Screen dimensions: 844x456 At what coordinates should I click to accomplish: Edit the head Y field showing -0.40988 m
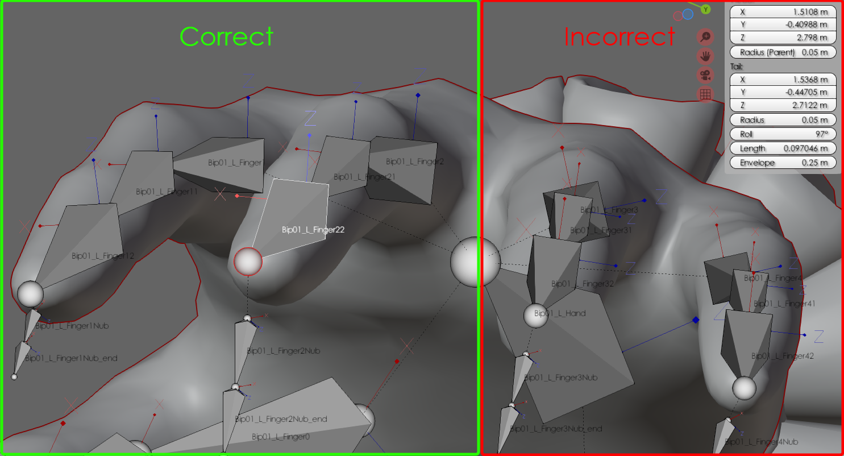point(783,25)
